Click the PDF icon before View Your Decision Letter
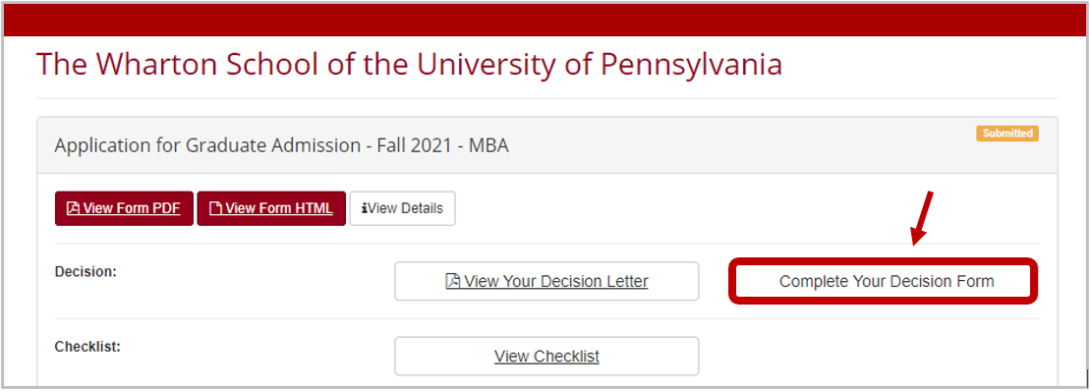The image size is (1091, 391). click(453, 282)
